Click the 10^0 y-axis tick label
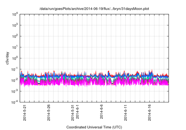 click(15, 58)
